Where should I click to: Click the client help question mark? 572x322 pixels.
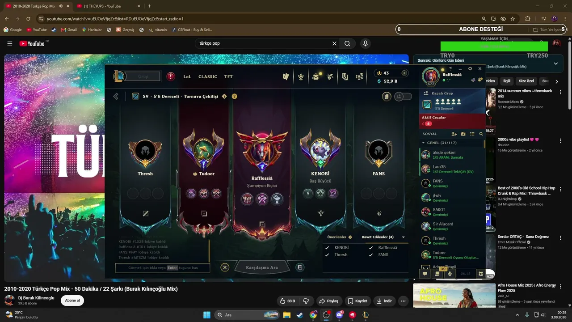click(450, 69)
